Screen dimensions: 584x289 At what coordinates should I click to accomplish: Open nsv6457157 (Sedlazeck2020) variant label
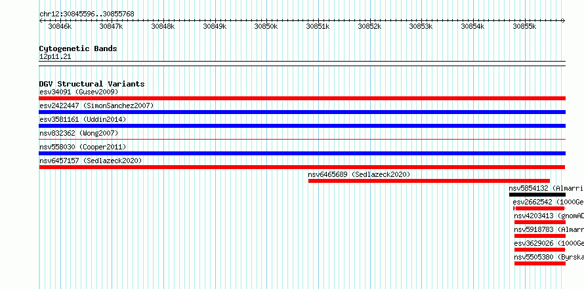91,161
